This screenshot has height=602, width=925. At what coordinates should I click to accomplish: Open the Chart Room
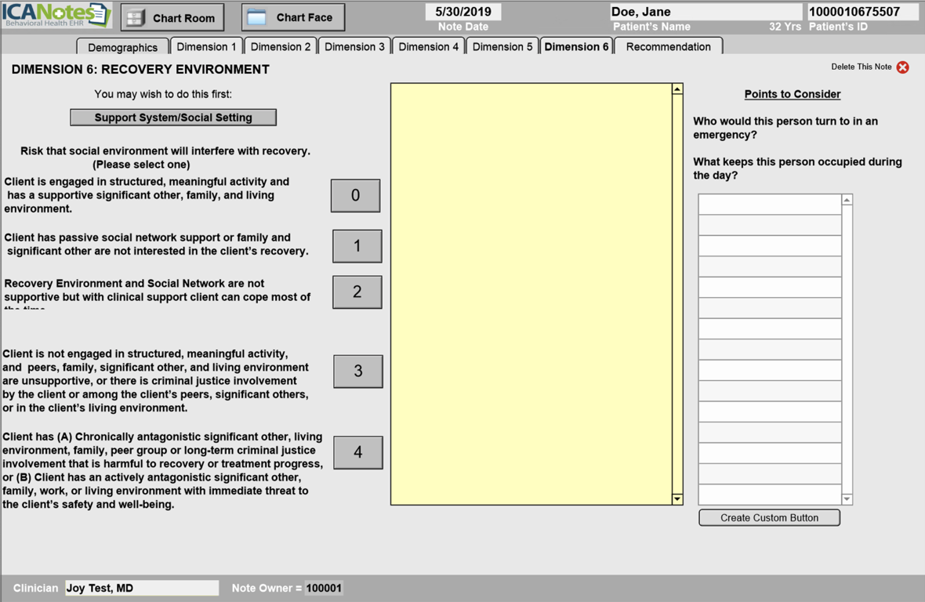172,17
